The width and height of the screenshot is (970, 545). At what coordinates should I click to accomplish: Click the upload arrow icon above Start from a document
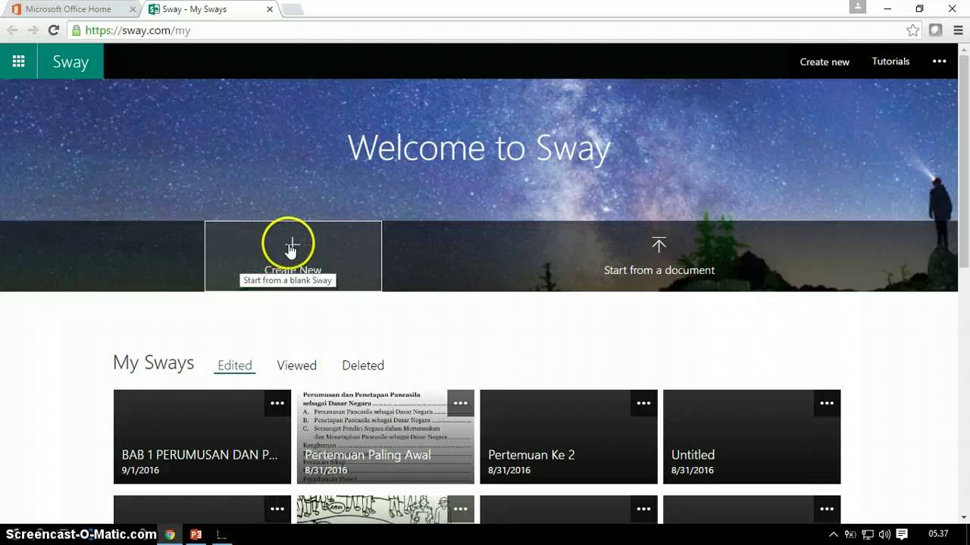[659, 244]
